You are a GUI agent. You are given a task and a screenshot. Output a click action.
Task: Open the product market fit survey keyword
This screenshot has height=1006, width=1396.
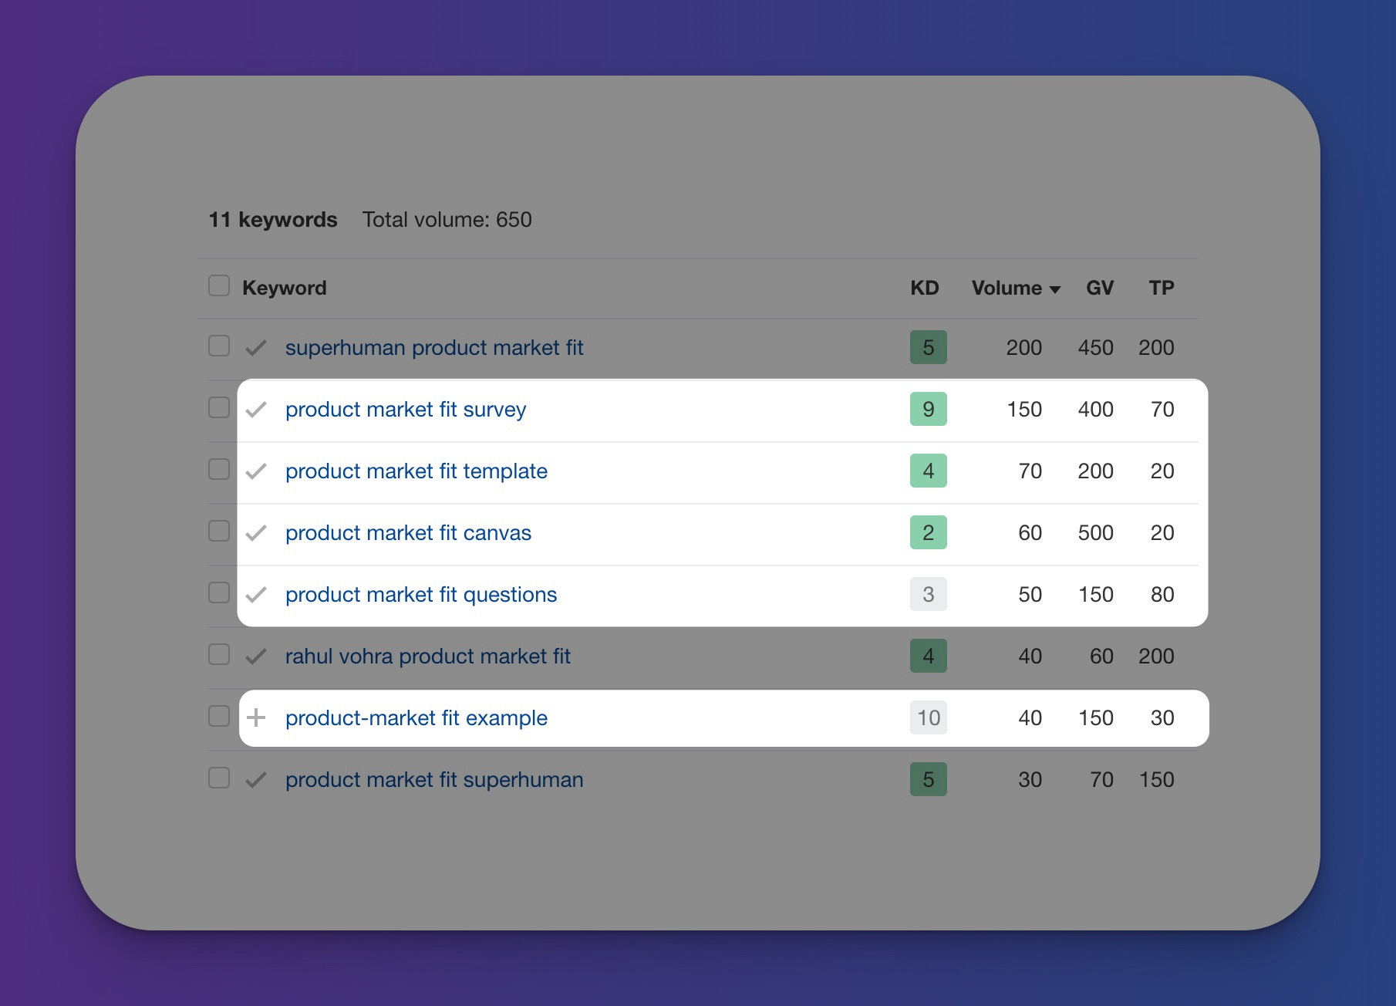406,410
